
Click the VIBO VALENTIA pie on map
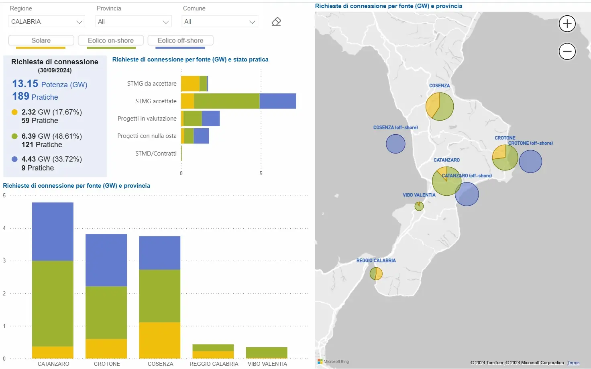[419, 206]
